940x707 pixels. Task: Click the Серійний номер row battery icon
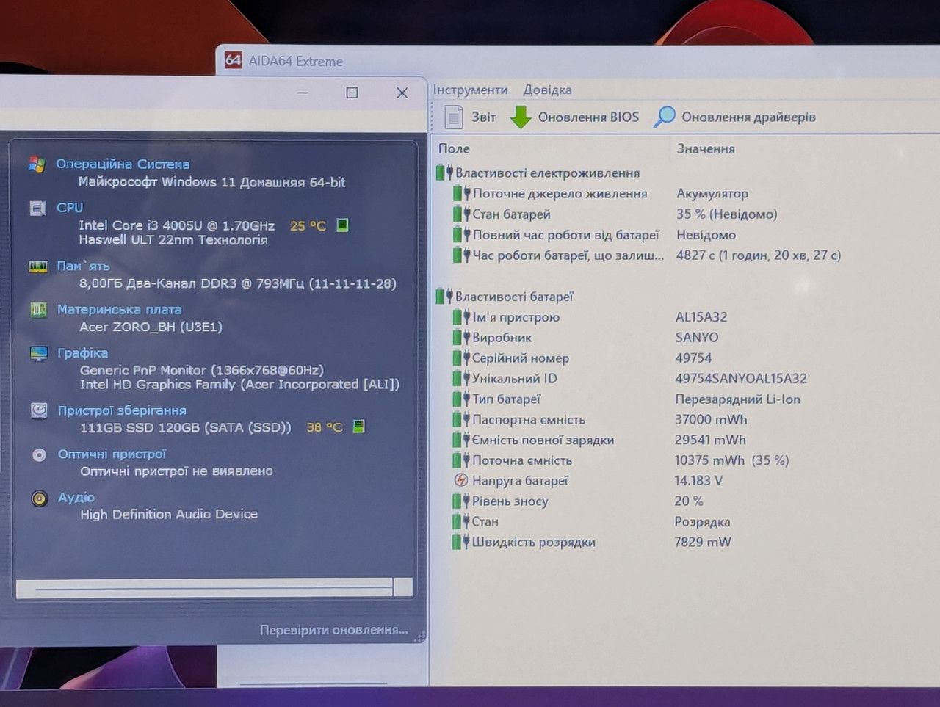click(x=461, y=358)
